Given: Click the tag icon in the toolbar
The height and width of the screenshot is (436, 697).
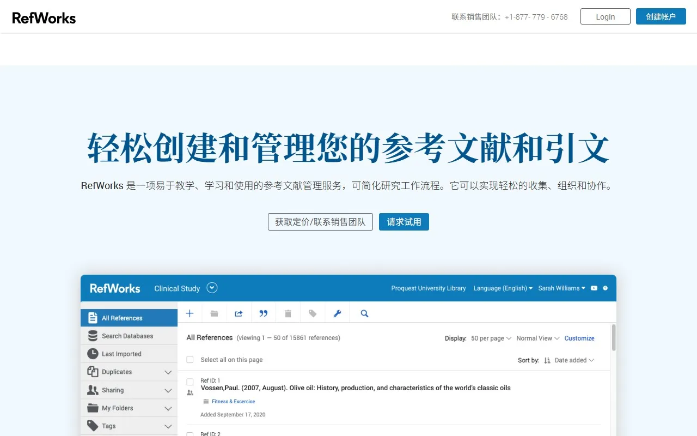Looking at the screenshot, I should (x=313, y=313).
